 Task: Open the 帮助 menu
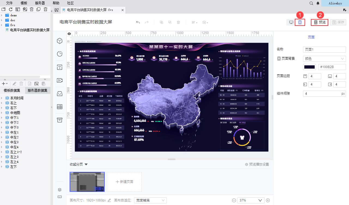pos(56,3)
